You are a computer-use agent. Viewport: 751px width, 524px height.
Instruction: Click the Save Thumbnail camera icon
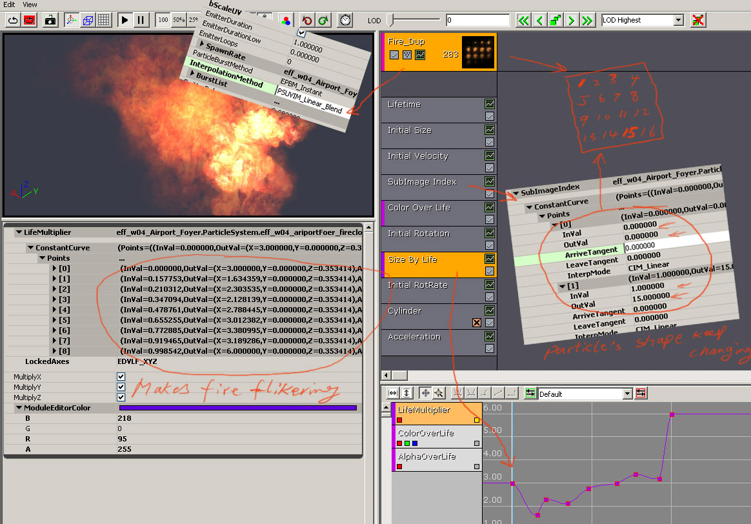click(50, 20)
